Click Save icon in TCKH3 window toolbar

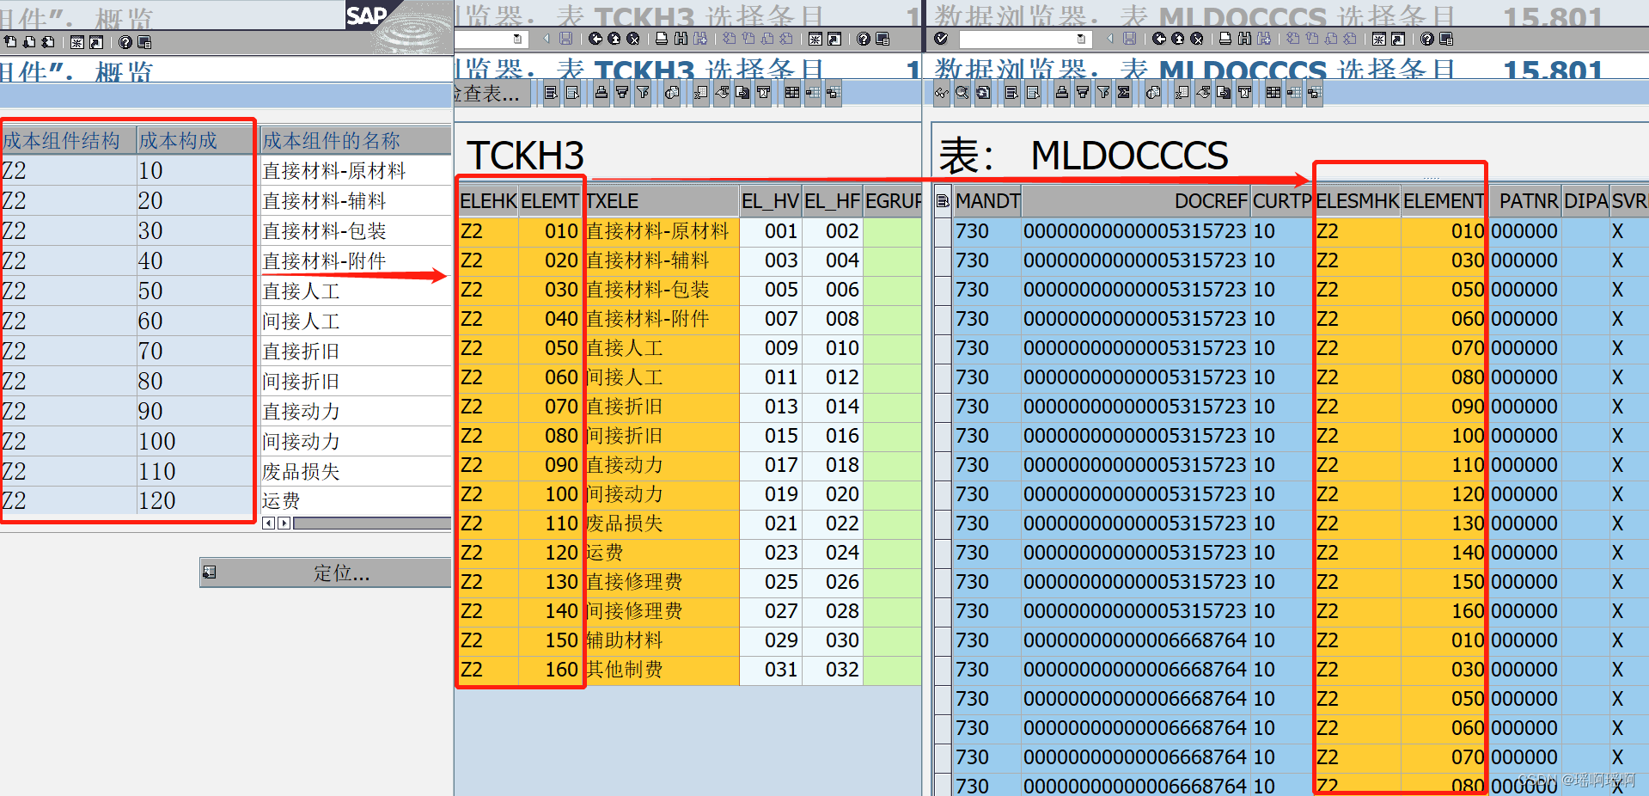(565, 39)
